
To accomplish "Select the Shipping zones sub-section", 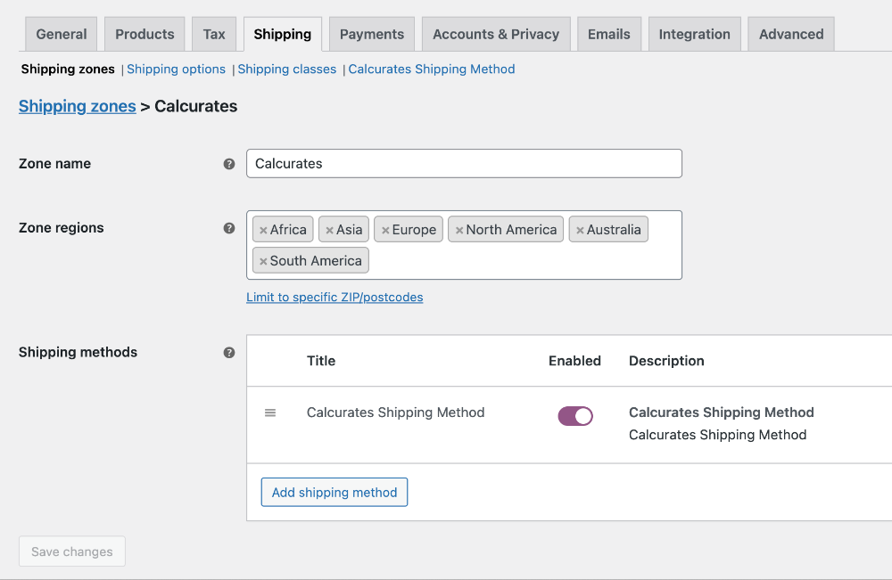I will pos(68,69).
